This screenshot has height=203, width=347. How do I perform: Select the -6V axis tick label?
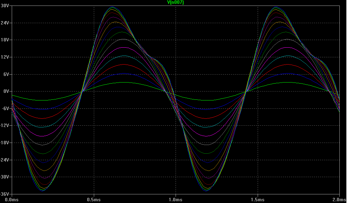point(7,108)
